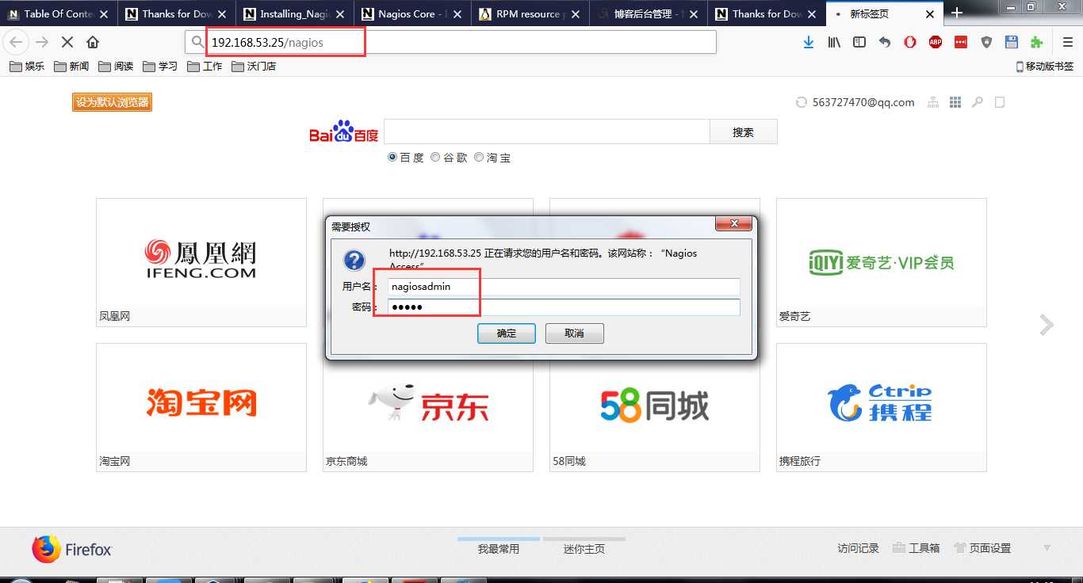This screenshot has height=583, width=1083.
Task: Select the 百度 search engine radio button
Action: [392, 157]
